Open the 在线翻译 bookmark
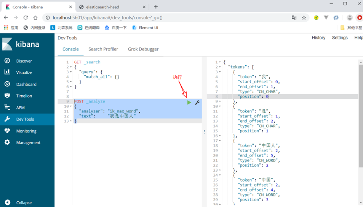 click(x=89, y=28)
